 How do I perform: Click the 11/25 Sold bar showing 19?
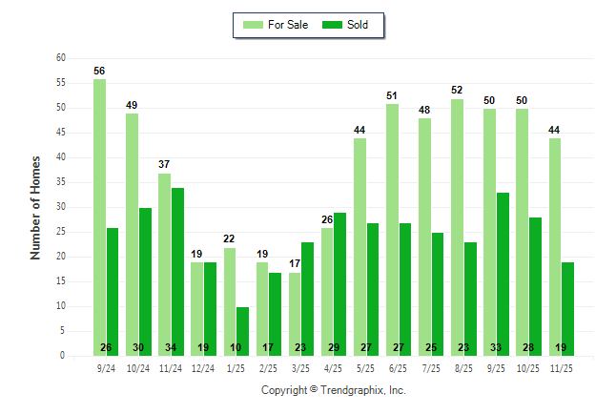[567, 309]
